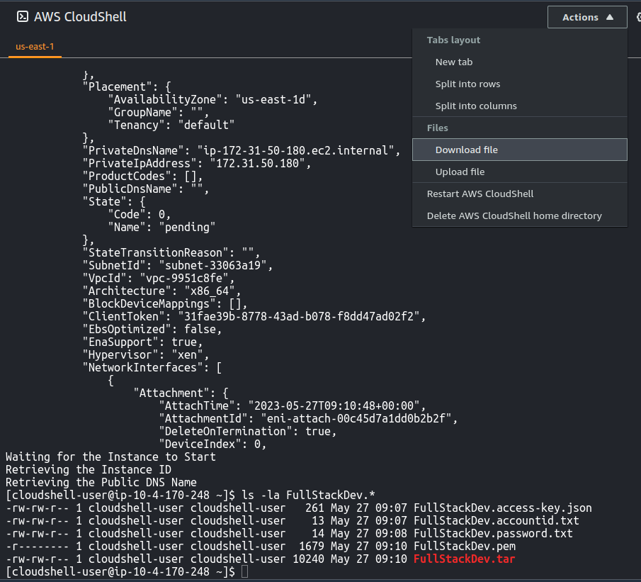Select Download file option

click(520, 150)
